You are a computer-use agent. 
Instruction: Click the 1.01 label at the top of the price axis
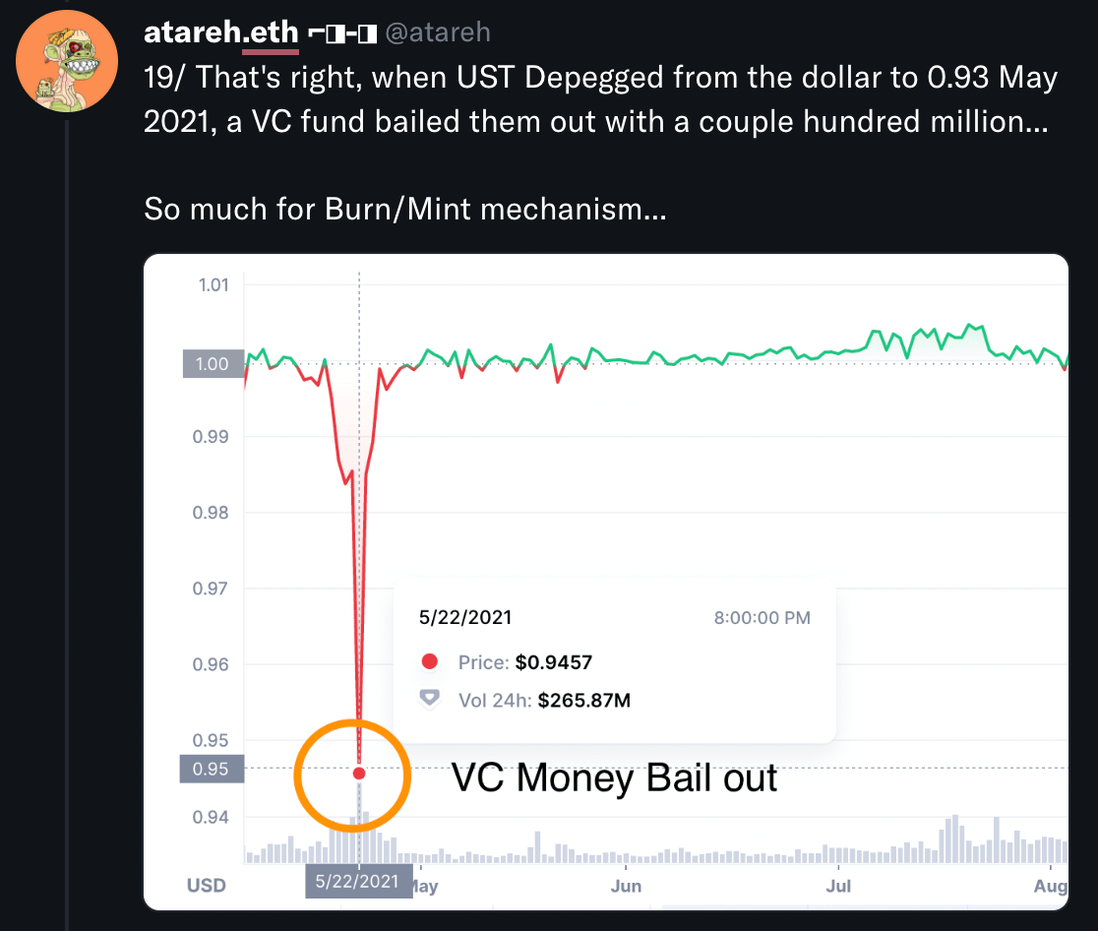tap(213, 285)
